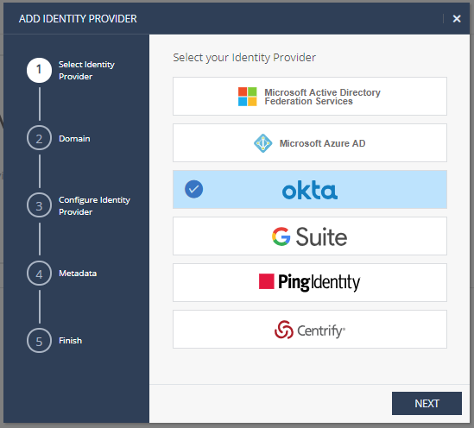
Task: Select Microsoft Active Directory Federation Services option
Action: pyautogui.click(x=310, y=97)
